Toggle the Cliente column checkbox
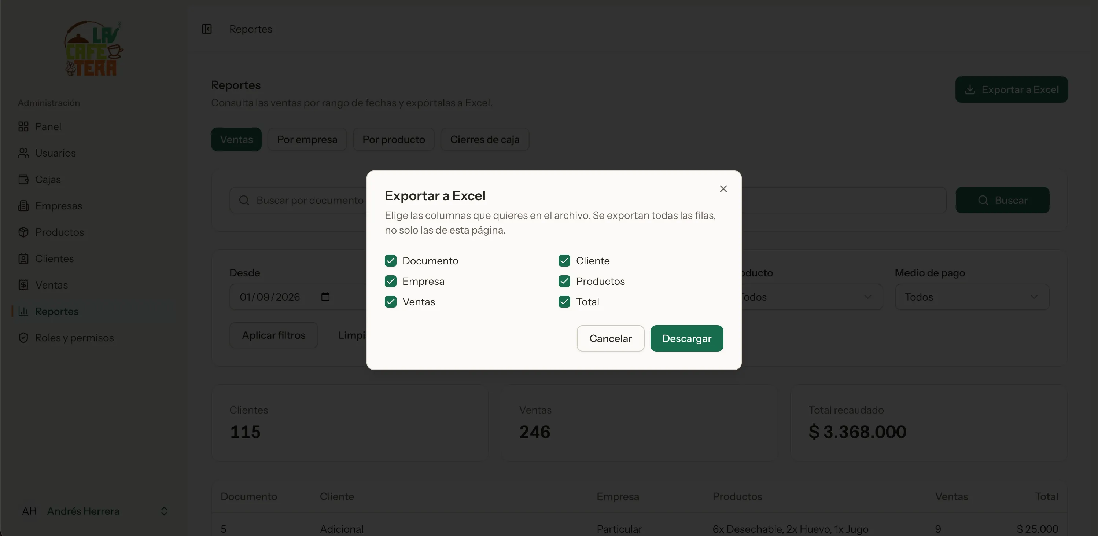The width and height of the screenshot is (1098, 536). [564, 261]
